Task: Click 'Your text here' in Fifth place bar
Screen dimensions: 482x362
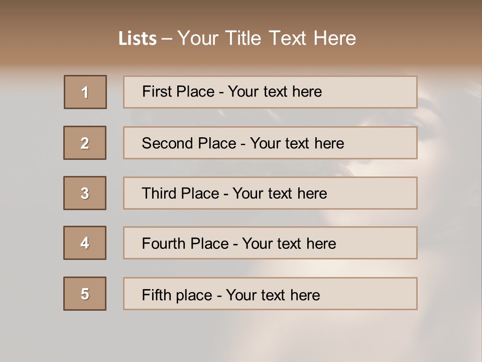Action: 273,295
